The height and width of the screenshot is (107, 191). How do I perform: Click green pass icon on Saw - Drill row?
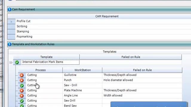tap(22, 86)
